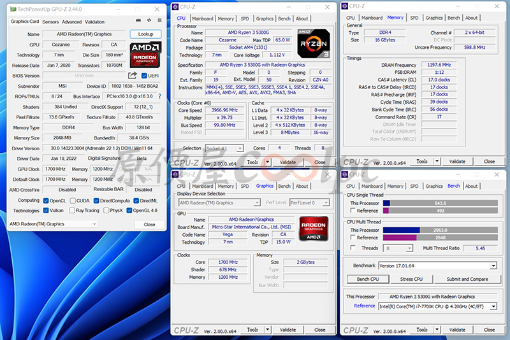Open Benchmark Version 17.01.64 dropdown
510x340 pixels.
click(x=438, y=266)
